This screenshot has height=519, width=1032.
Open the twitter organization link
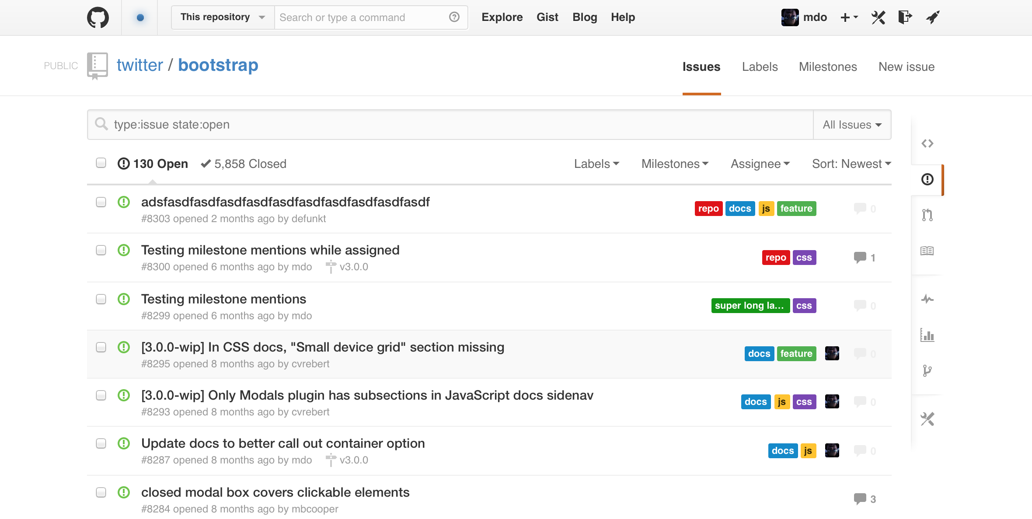pyautogui.click(x=140, y=65)
